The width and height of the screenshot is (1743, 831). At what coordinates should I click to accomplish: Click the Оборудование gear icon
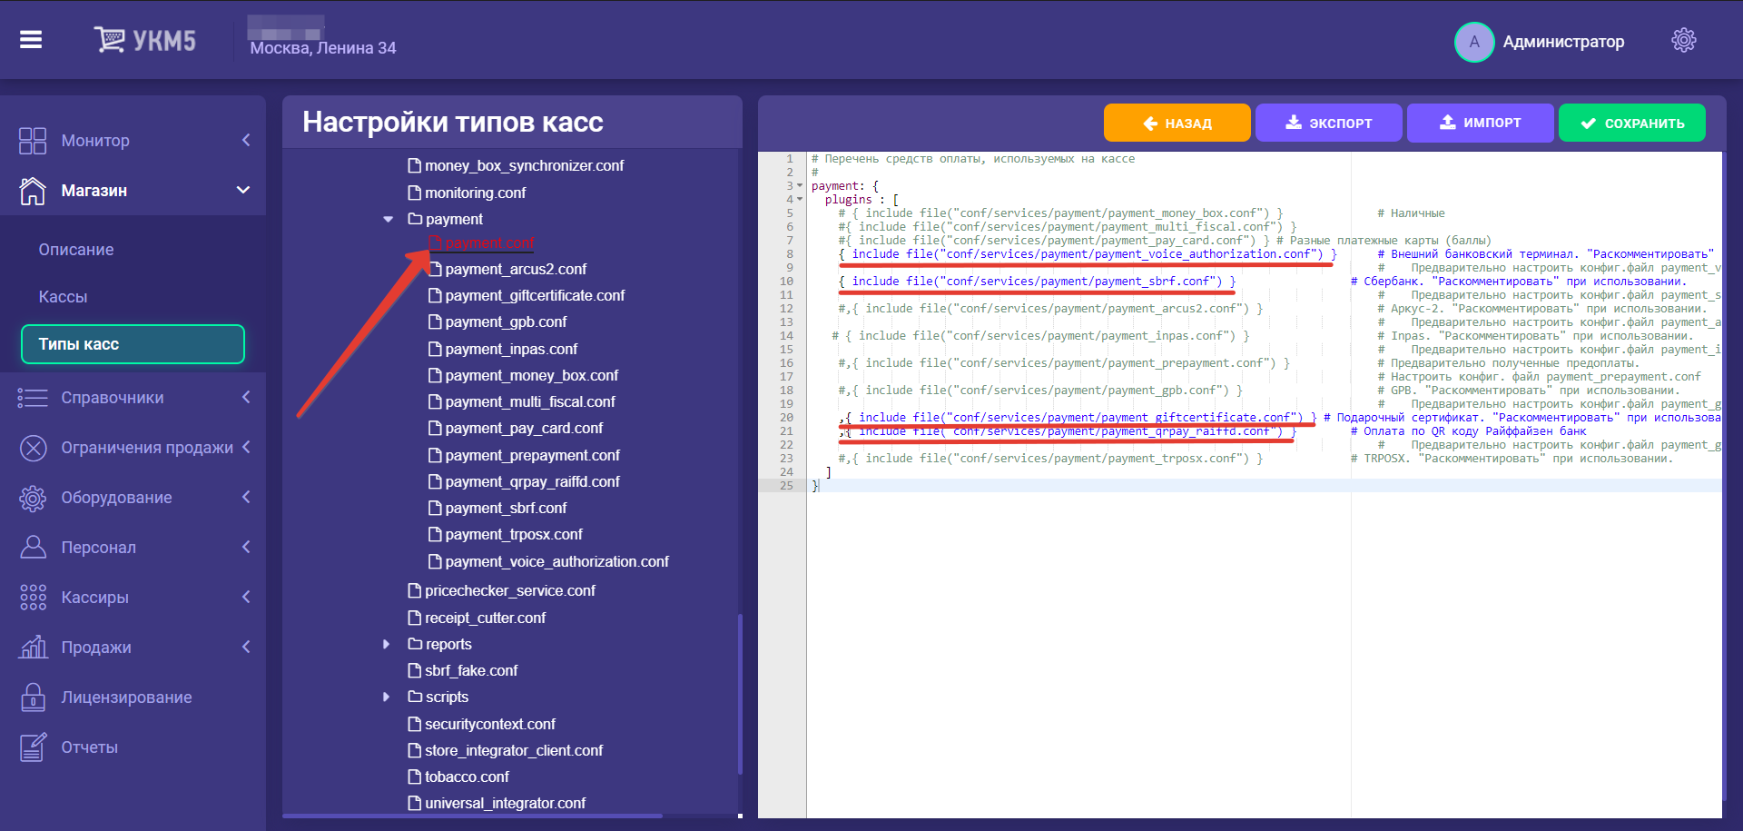point(33,498)
